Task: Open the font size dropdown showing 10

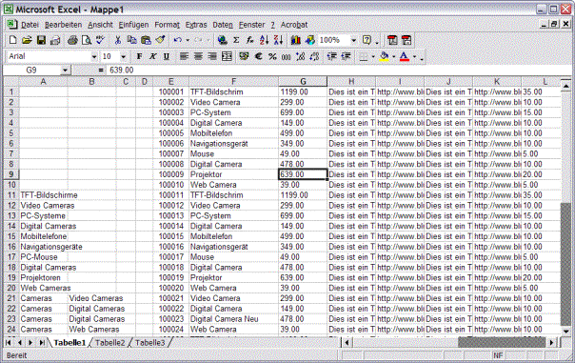Action: pos(123,56)
